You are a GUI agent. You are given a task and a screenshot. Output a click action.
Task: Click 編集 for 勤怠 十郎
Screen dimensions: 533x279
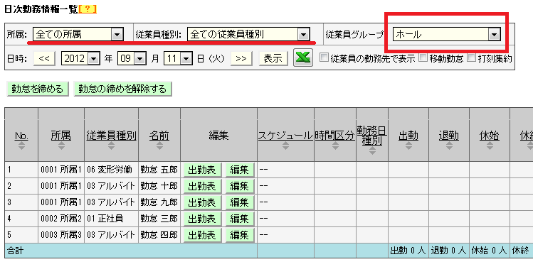[240, 186]
